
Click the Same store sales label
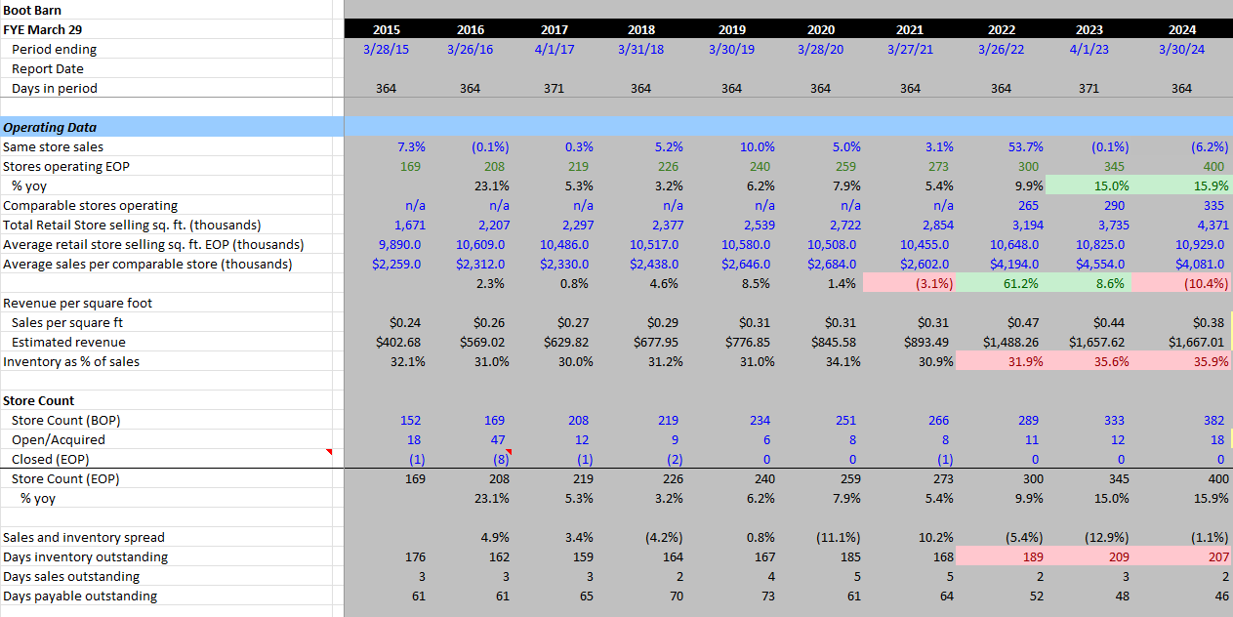[x=53, y=146]
